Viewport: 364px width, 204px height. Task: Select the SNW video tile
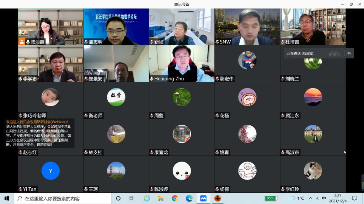(247, 27)
